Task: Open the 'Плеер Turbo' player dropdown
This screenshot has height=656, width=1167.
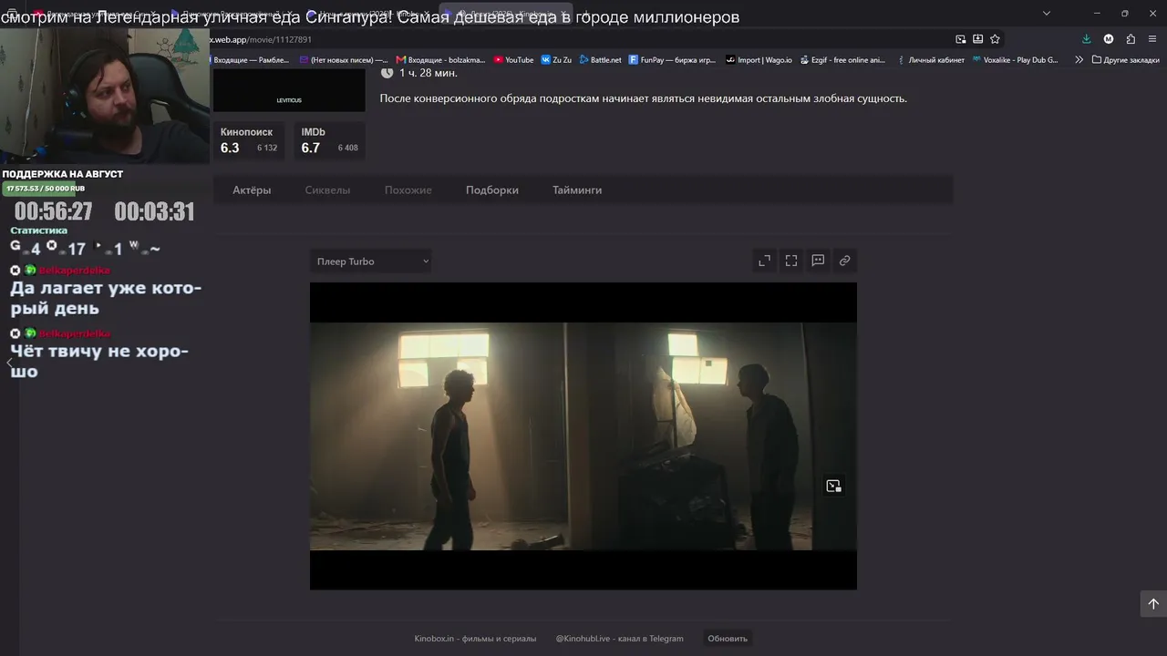Action: 371,261
